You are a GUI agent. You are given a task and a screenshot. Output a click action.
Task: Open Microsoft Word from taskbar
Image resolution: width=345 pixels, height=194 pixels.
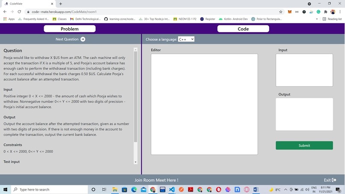256,189
